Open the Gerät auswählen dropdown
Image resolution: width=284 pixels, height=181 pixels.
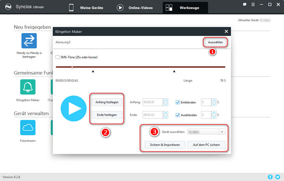222,132
